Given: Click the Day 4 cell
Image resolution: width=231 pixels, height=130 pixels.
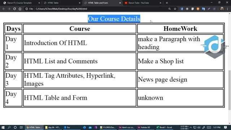Looking at the screenshot, I should click(x=13, y=98).
